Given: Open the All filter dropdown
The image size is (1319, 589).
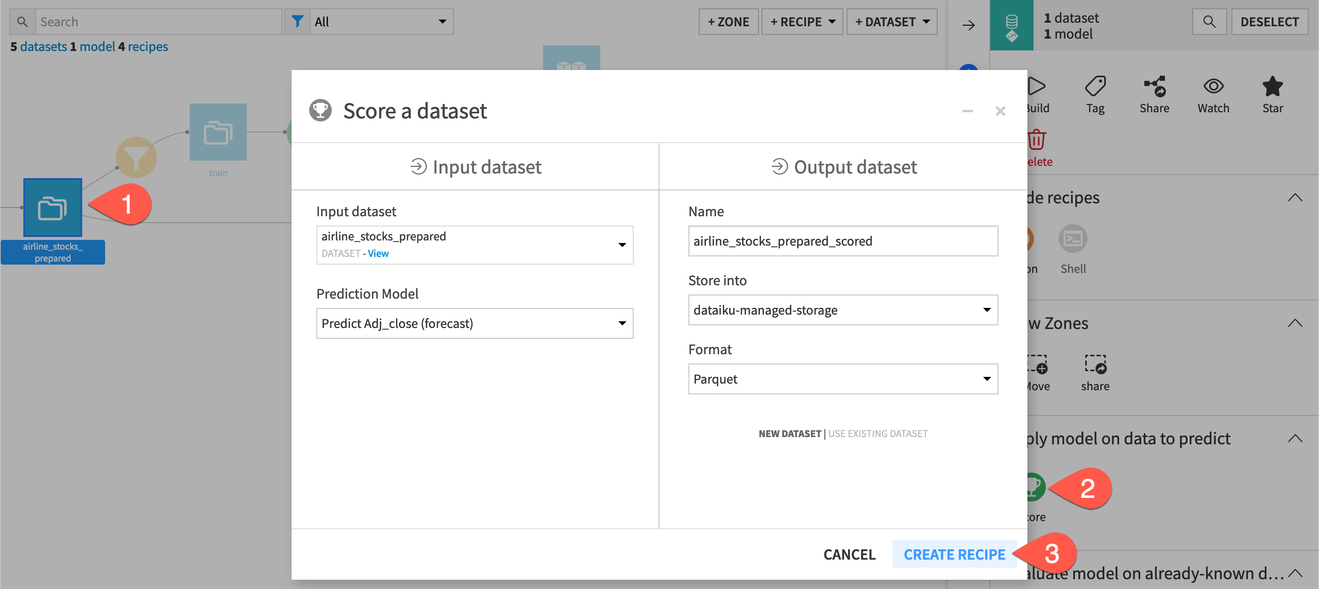Looking at the screenshot, I should [381, 22].
